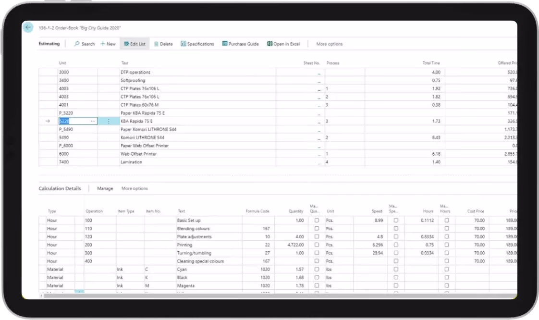Click the total time "8.43" cell
This screenshot has width=539, height=320.
point(436,137)
